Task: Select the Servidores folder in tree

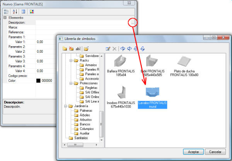Action: [89, 56]
